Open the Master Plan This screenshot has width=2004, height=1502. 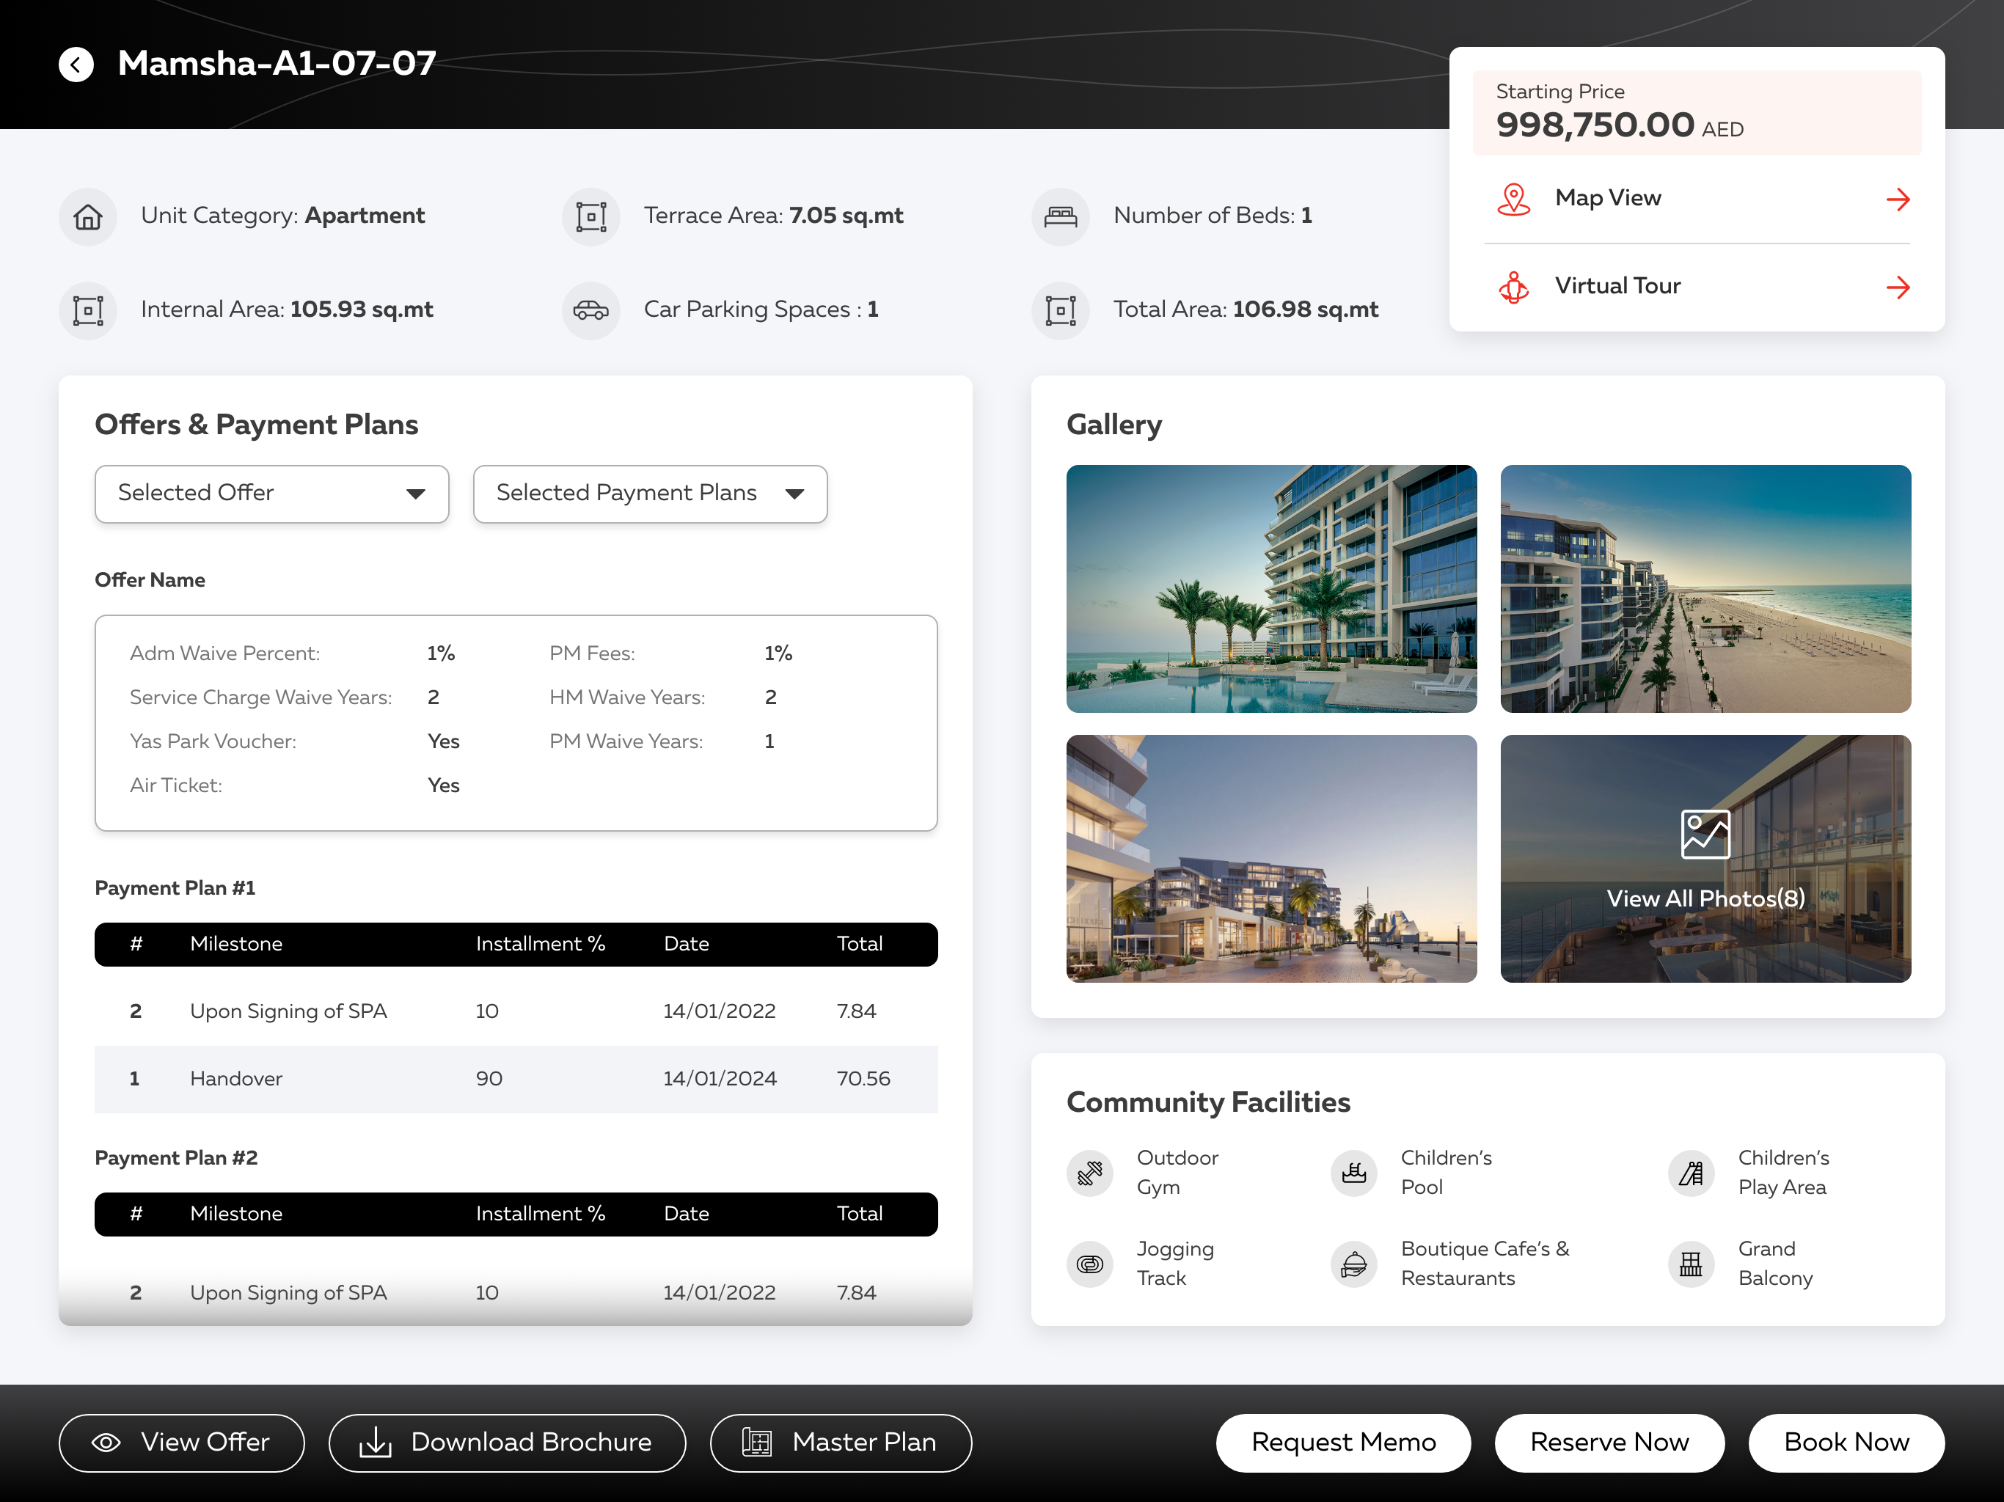(841, 1443)
